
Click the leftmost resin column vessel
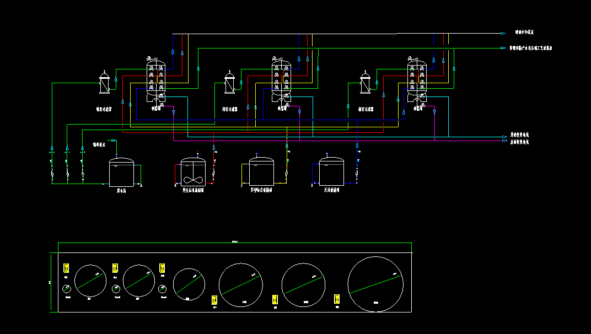pos(155,80)
